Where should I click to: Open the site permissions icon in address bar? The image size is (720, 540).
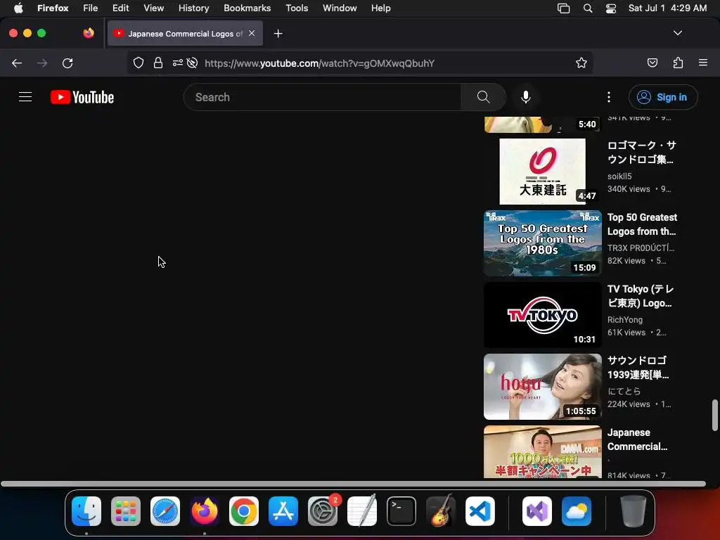(x=177, y=63)
